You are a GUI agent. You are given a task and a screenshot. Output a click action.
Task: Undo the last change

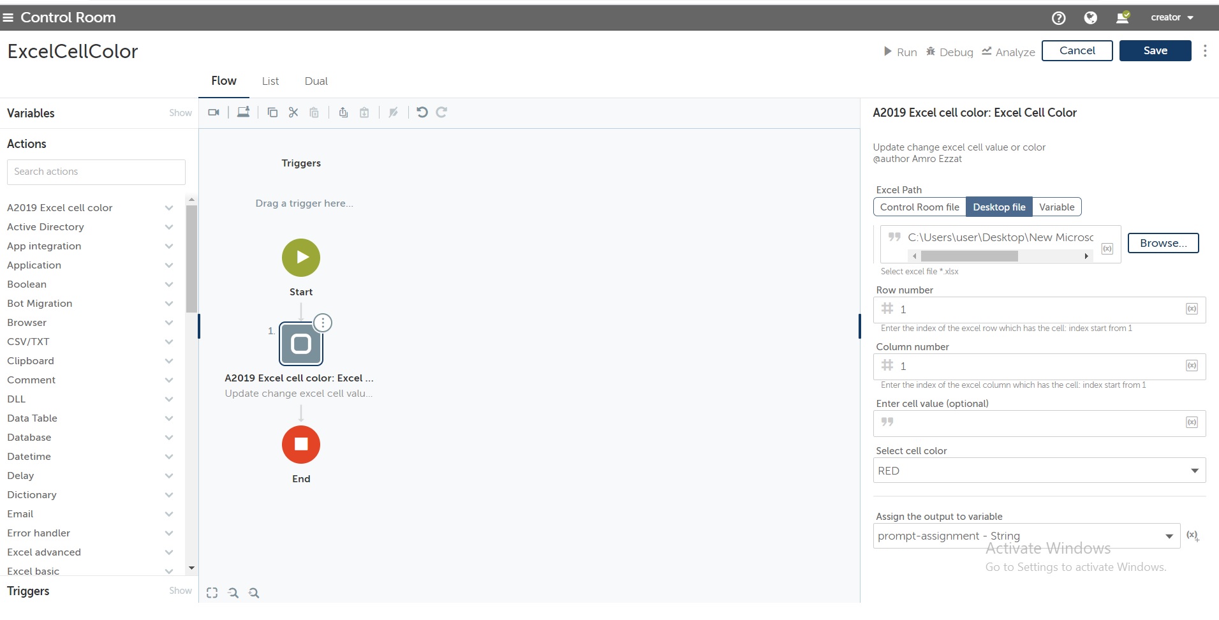pyautogui.click(x=422, y=112)
